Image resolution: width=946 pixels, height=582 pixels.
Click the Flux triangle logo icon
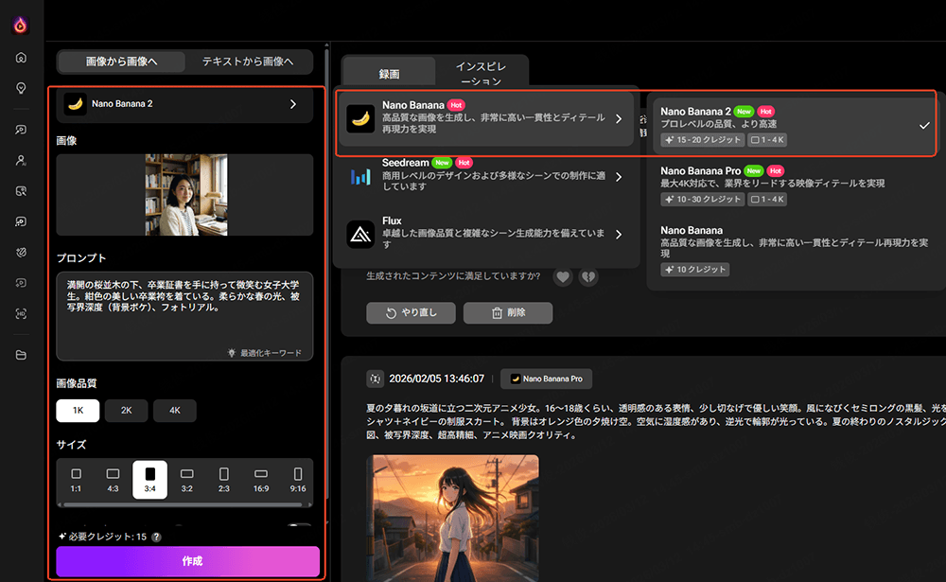(x=362, y=234)
